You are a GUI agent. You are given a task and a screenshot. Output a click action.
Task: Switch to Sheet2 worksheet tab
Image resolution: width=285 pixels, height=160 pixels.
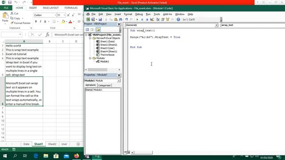tap(52, 144)
